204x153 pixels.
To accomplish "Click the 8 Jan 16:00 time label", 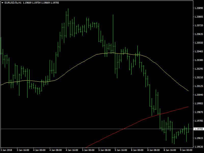I will click(x=170, y=150).
